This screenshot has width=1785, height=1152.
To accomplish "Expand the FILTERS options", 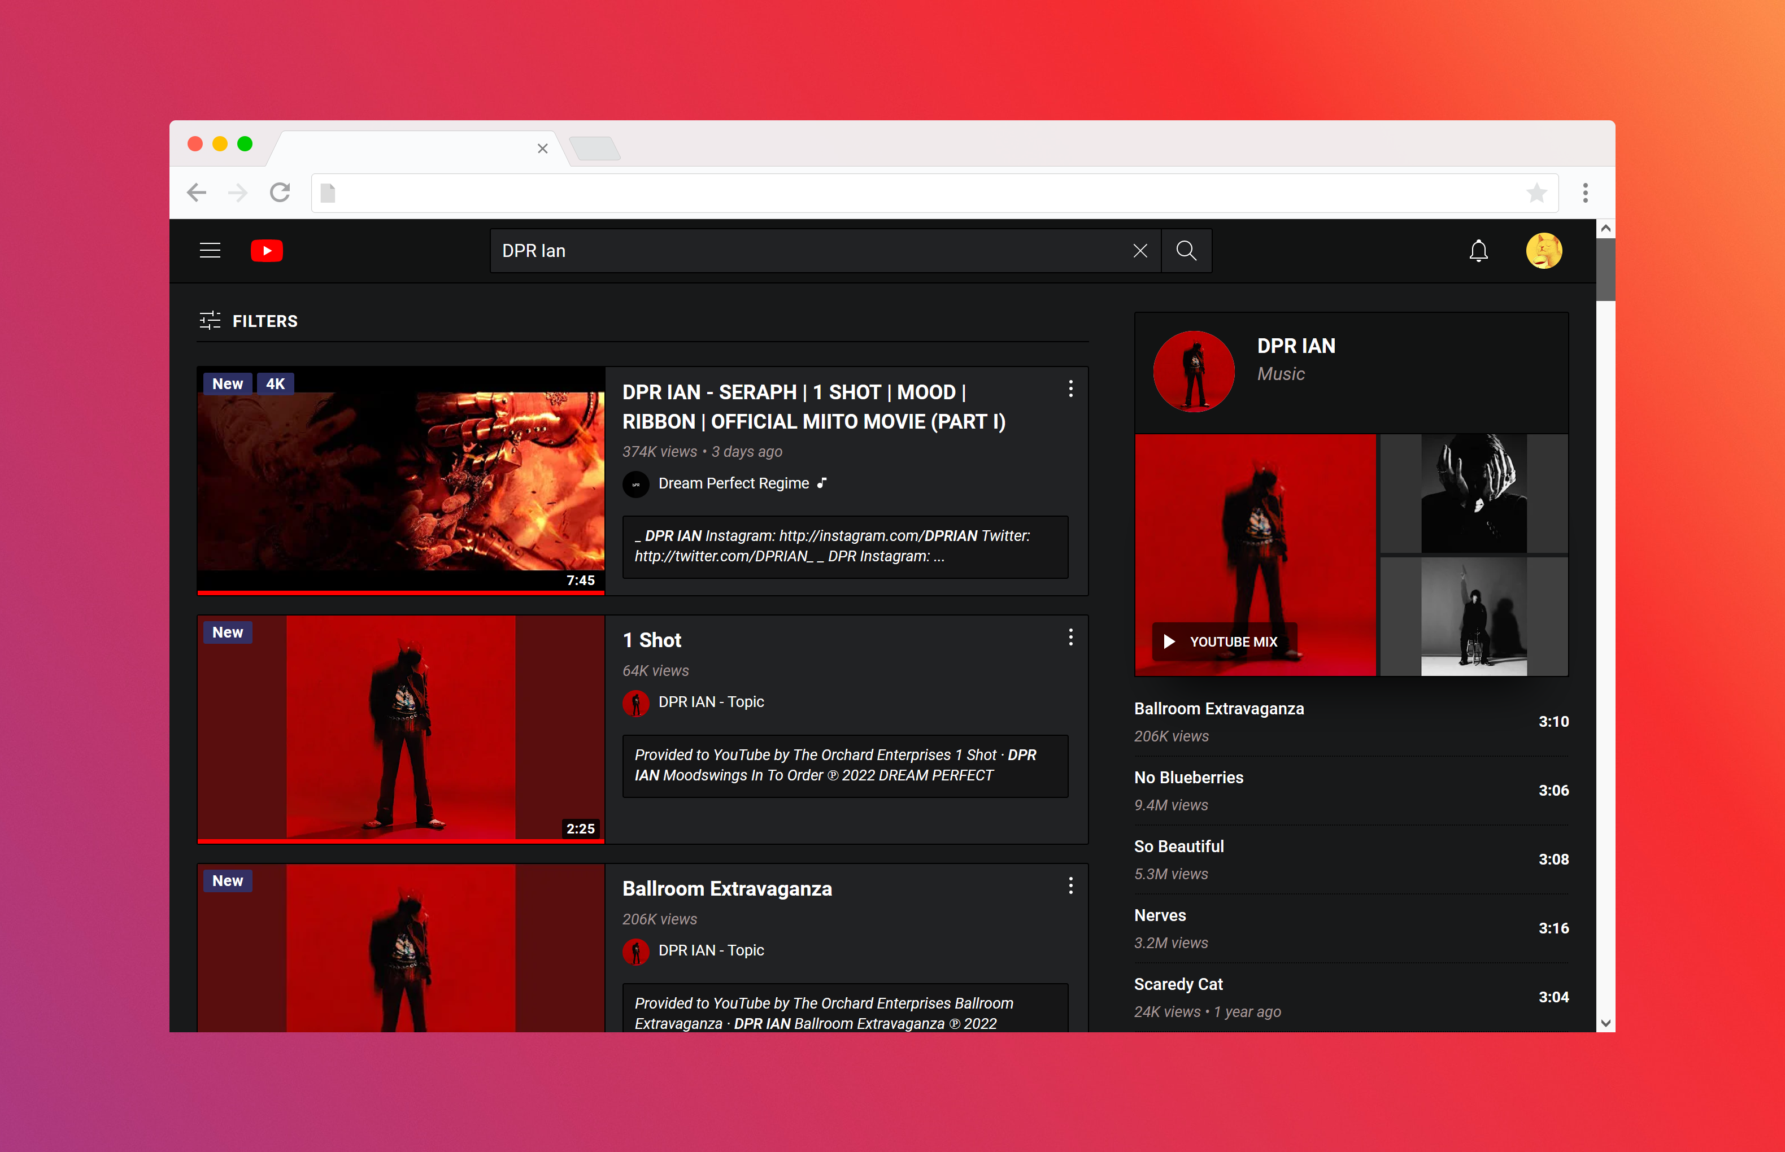I will pyautogui.click(x=249, y=321).
